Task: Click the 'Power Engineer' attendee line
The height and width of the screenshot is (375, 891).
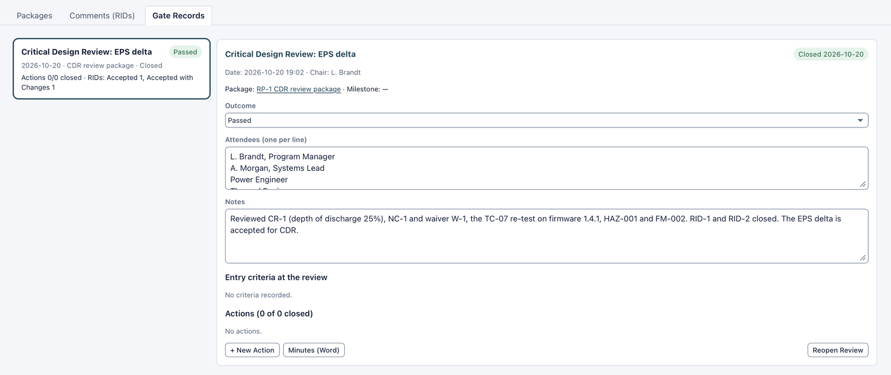Action: [x=259, y=179]
